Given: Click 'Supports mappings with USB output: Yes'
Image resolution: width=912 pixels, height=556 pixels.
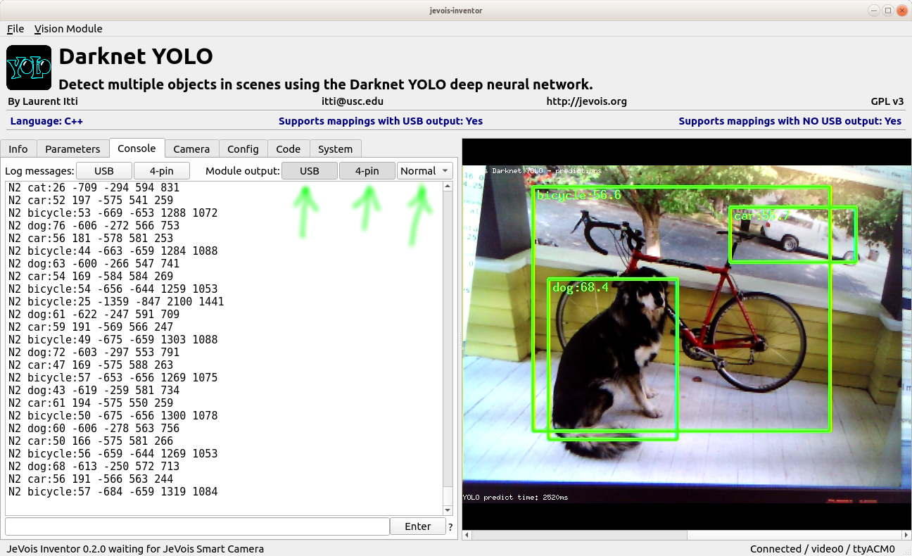Looking at the screenshot, I should (x=381, y=121).
